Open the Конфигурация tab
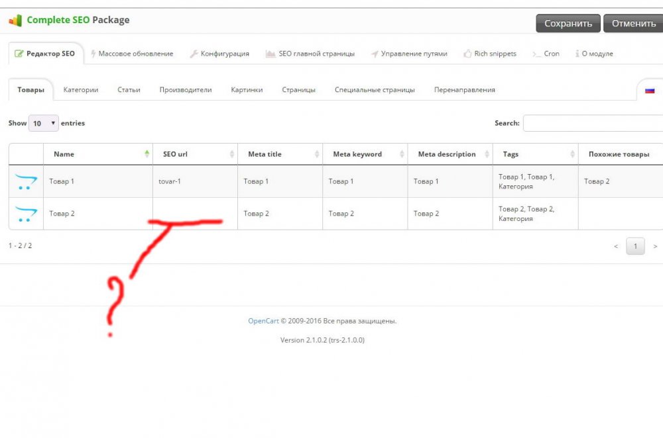 pyautogui.click(x=220, y=54)
